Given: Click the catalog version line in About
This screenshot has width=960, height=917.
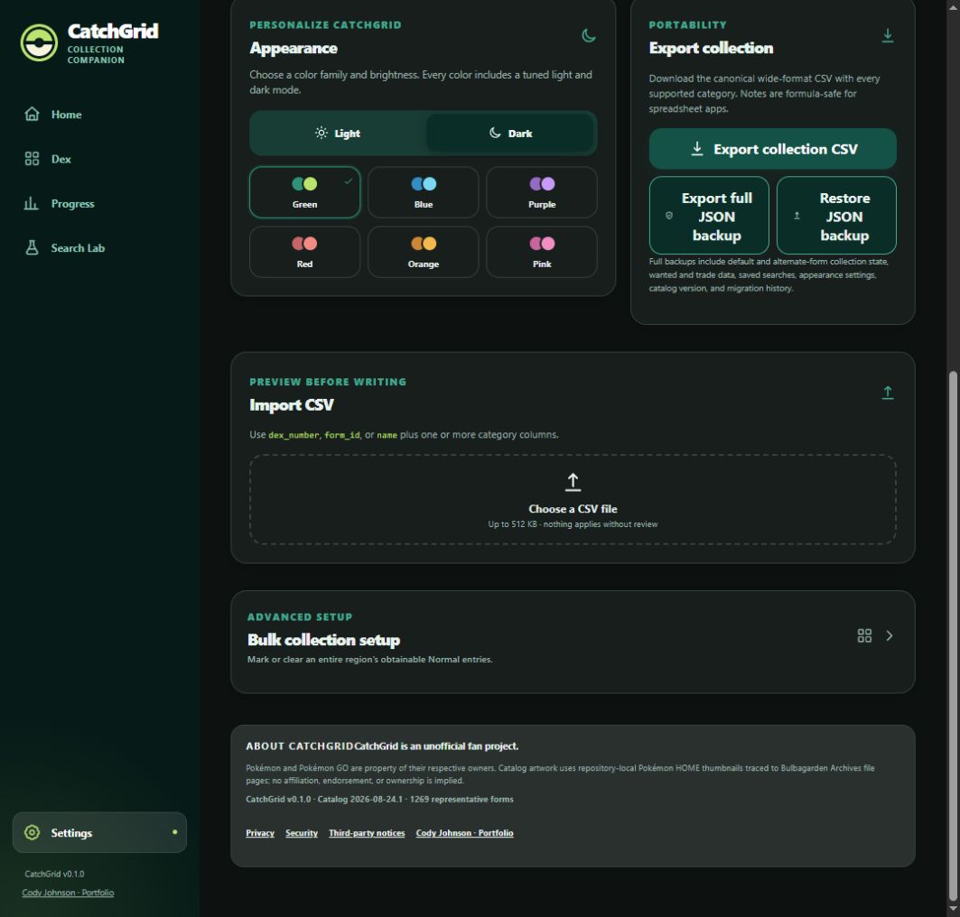Looking at the screenshot, I should pyautogui.click(x=379, y=800).
